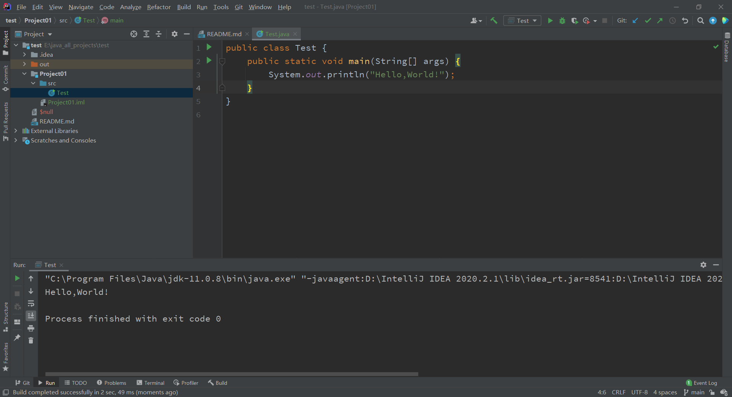732x397 pixels.
Task: Print the console output
Action: click(31, 328)
